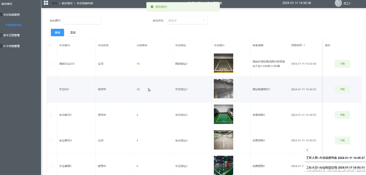Expand 车位信息管理 sidebar menu
The width and height of the screenshot is (366, 175).
(11, 15)
